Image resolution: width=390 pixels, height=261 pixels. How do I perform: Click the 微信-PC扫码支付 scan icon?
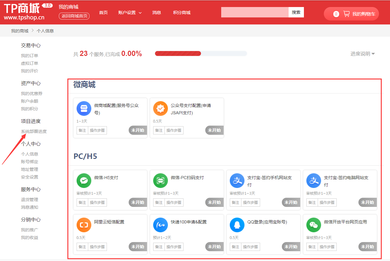(161, 181)
